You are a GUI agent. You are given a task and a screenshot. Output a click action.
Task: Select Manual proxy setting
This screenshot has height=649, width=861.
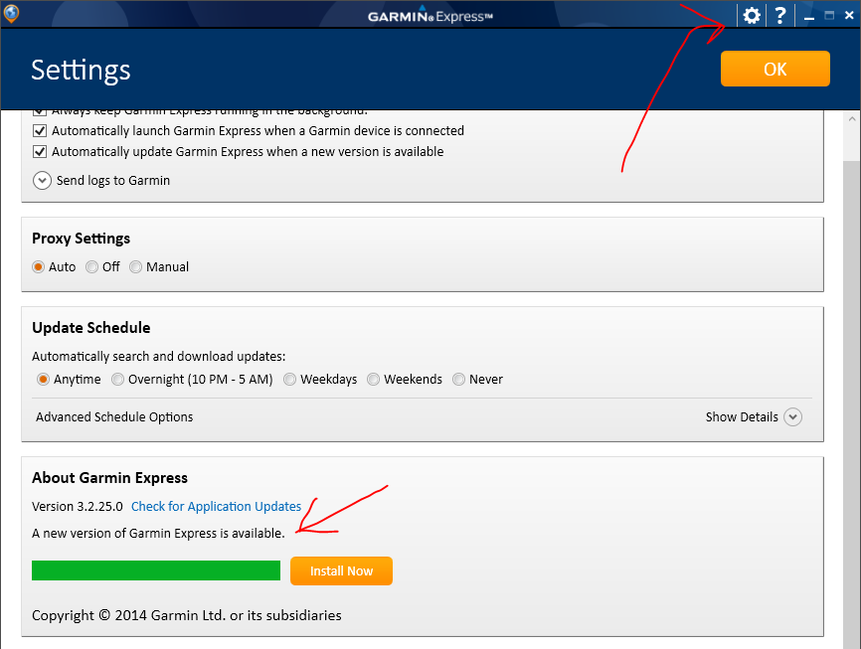click(x=135, y=266)
